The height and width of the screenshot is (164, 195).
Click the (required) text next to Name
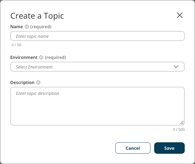pos(41,27)
